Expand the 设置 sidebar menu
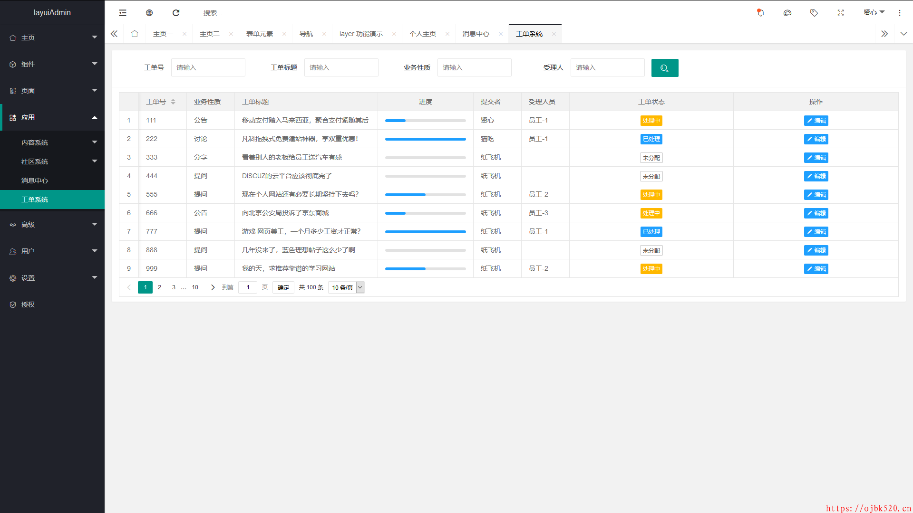Screen dimensions: 913x513 52,278
